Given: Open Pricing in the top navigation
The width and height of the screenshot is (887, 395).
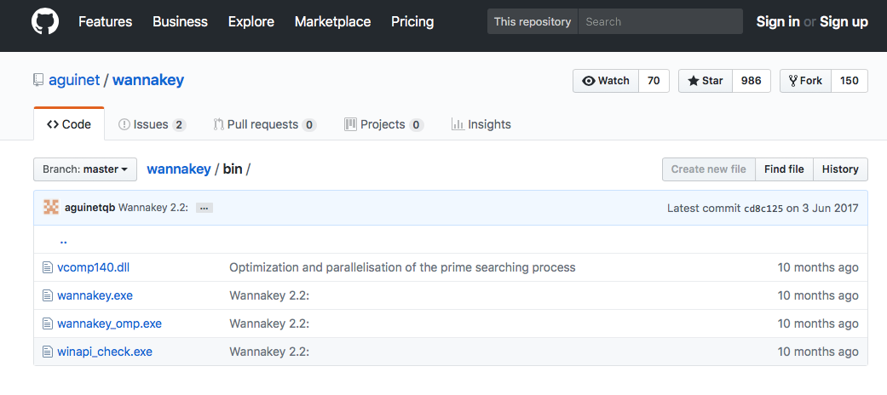Looking at the screenshot, I should 412,21.
